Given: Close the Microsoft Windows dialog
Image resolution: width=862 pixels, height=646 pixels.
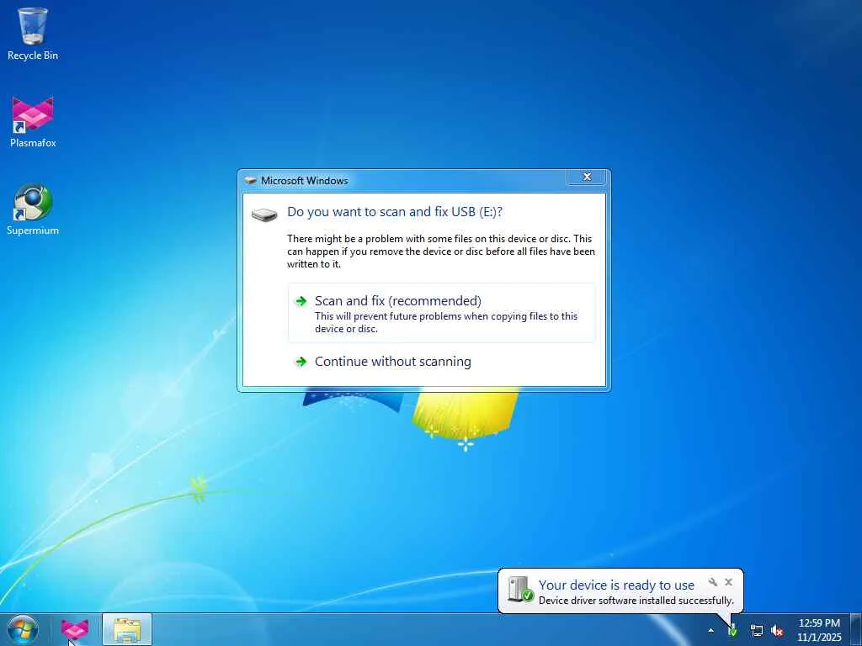Looking at the screenshot, I should click(587, 177).
